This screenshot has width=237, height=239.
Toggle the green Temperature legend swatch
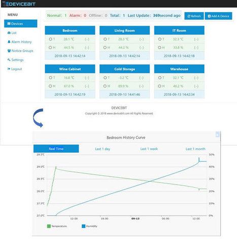click(x=49, y=226)
